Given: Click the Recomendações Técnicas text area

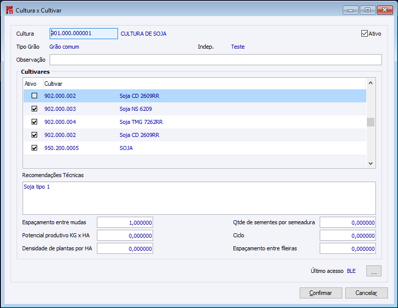Looking at the screenshot, I should click(199, 198).
